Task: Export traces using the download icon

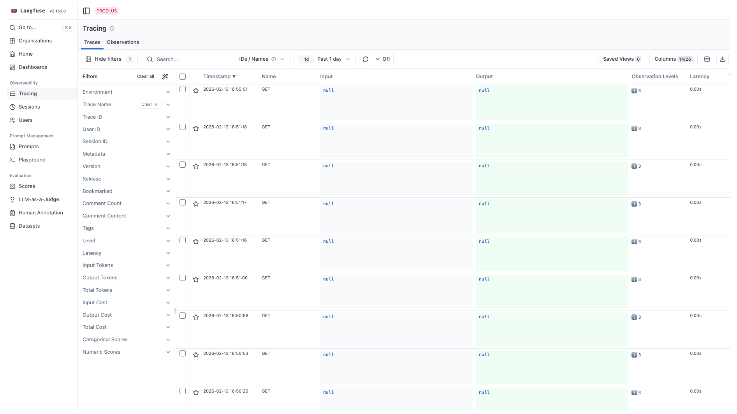Action: (x=722, y=59)
